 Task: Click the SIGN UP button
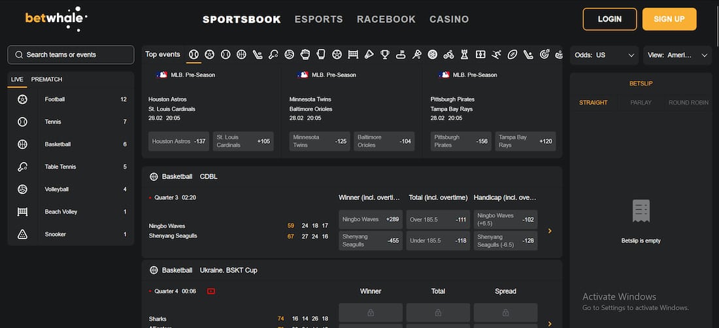tap(669, 19)
